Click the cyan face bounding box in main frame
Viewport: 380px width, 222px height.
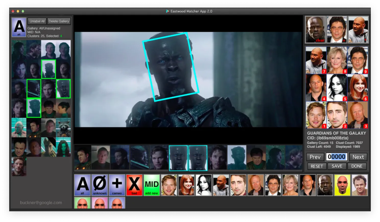[x=171, y=67]
